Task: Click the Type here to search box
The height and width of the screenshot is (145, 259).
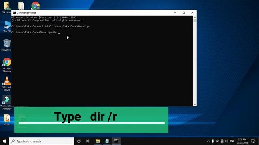Action: (42, 141)
